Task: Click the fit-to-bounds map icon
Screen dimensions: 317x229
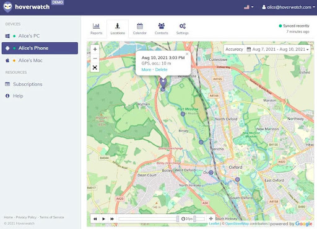Action: click(95, 68)
